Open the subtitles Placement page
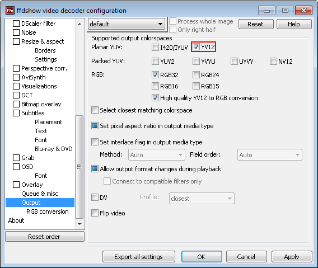This screenshot has height=268, width=318. pyautogui.click(x=49, y=122)
